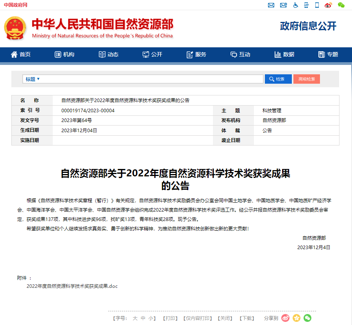Click the 【仅内容打印】 link
This screenshot has height=325, width=352.
198,318
